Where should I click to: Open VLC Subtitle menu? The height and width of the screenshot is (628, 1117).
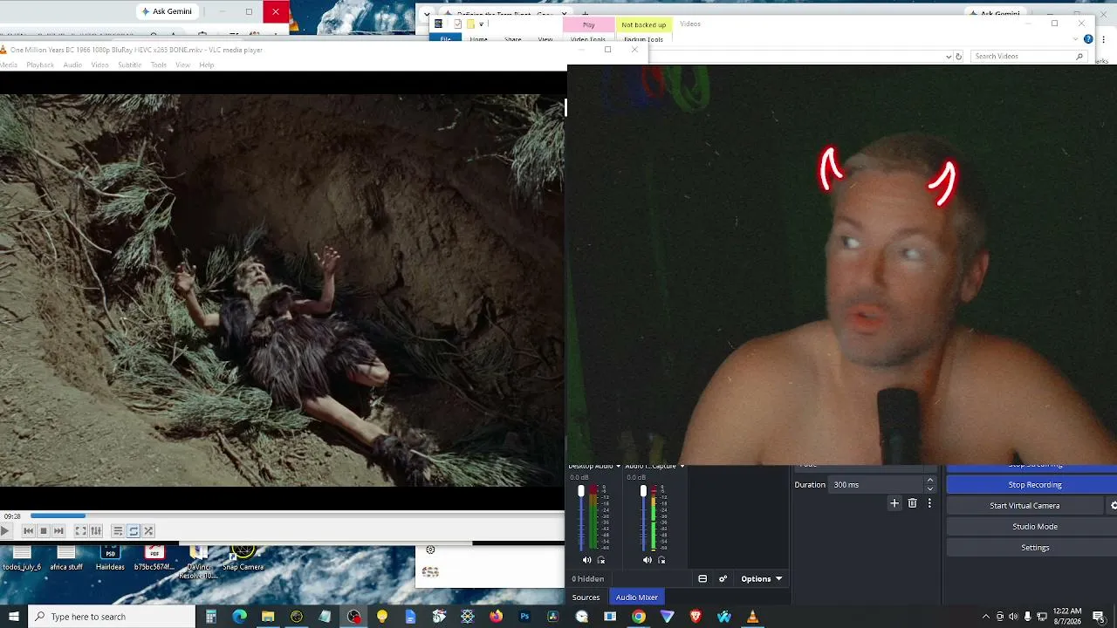point(129,65)
